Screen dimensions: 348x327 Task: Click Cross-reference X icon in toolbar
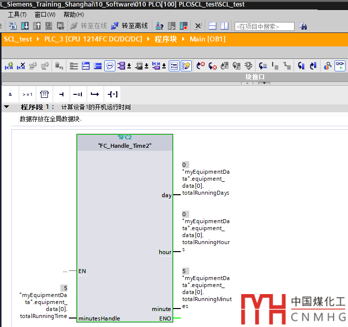tap(198, 26)
